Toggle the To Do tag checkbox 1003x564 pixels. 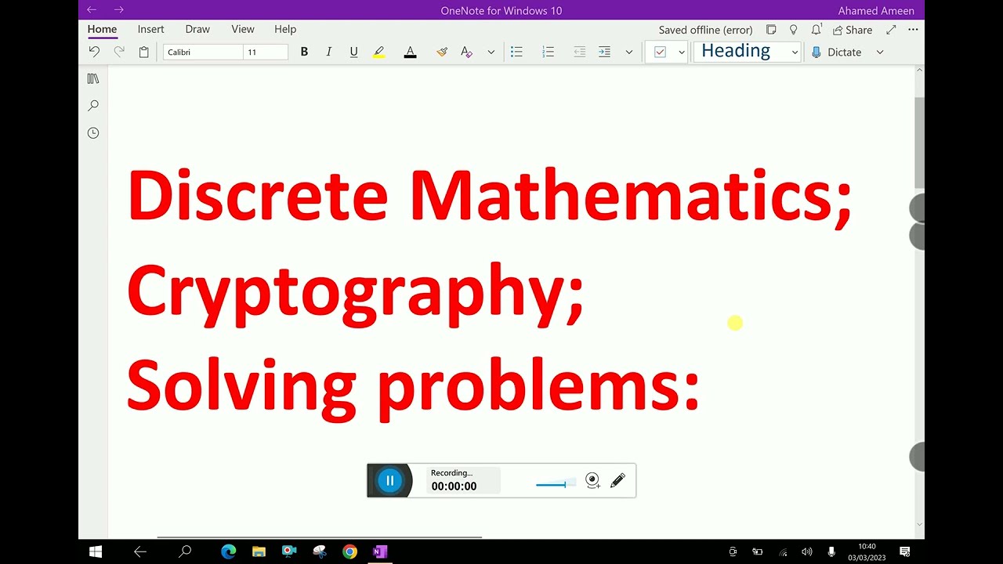[x=660, y=52]
